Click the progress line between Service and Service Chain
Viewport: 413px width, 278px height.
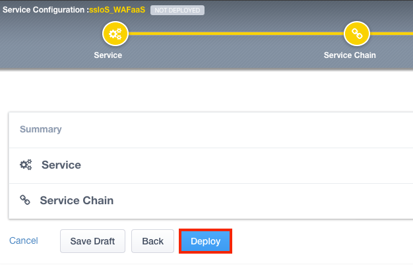pyautogui.click(x=236, y=34)
